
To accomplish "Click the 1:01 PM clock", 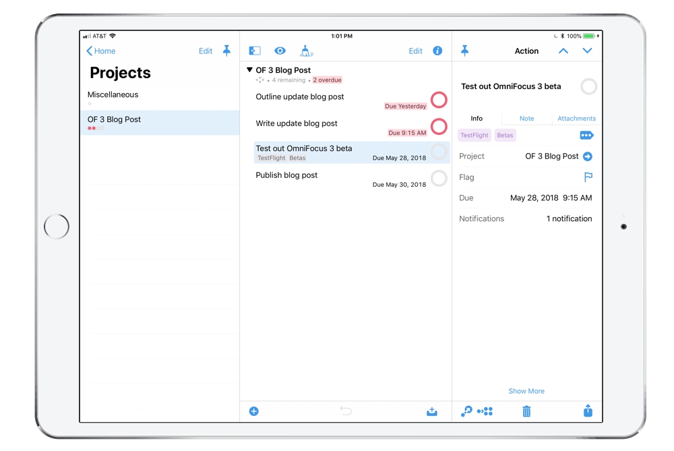I will 342,36.
